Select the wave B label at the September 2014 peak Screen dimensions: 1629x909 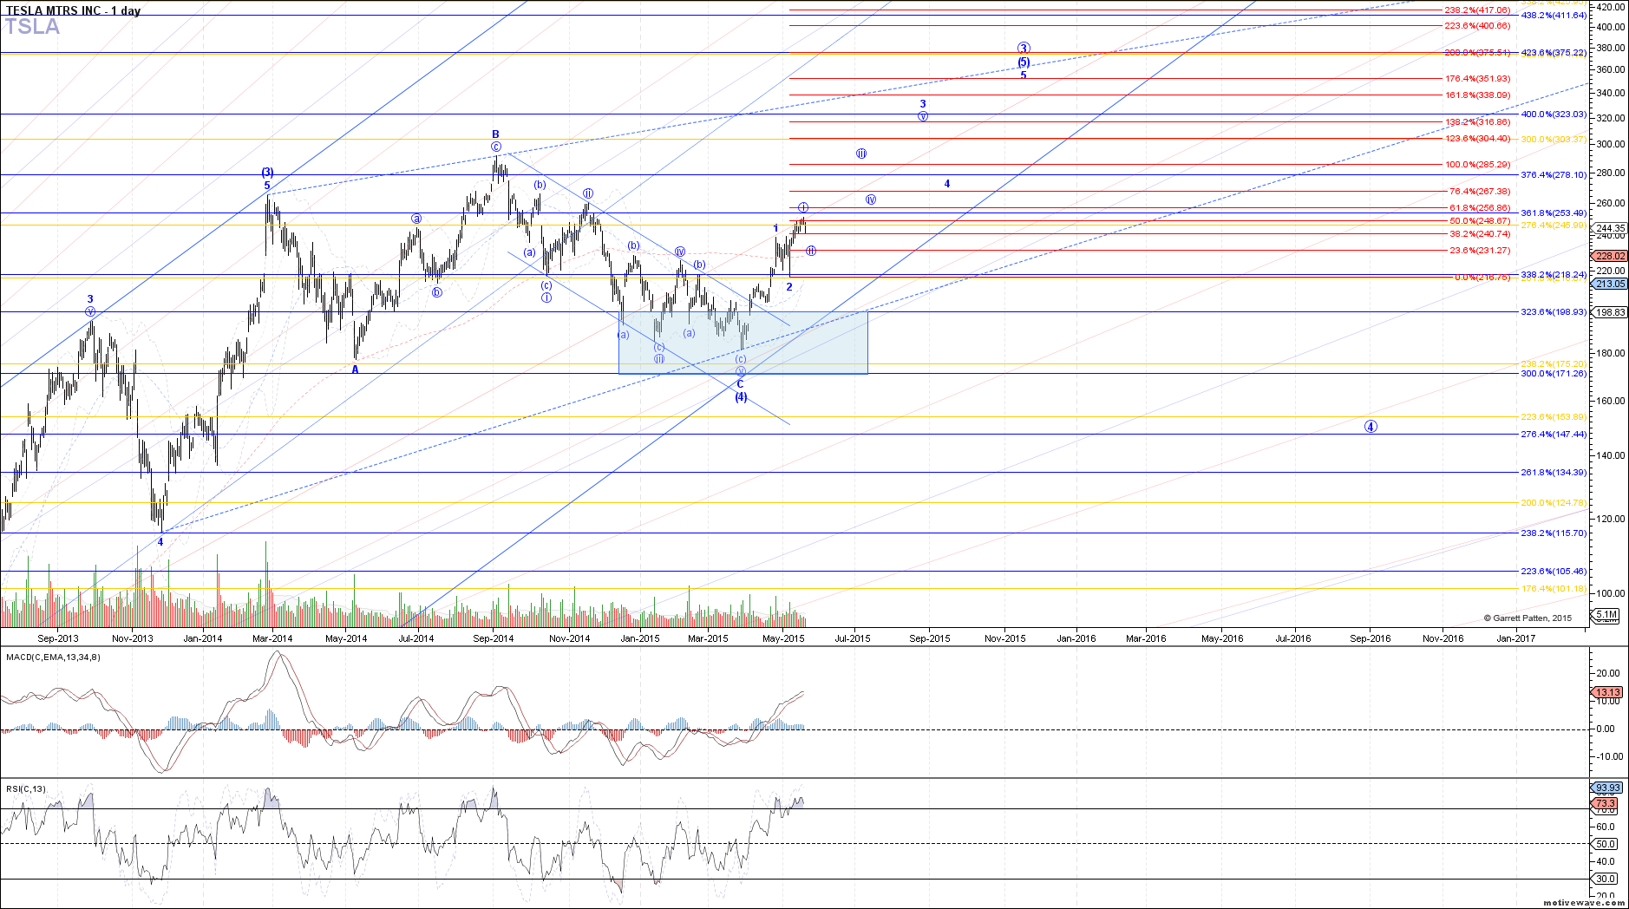point(496,134)
